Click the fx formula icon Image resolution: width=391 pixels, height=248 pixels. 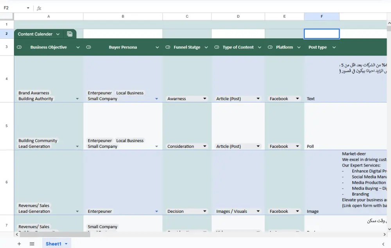pos(39,8)
